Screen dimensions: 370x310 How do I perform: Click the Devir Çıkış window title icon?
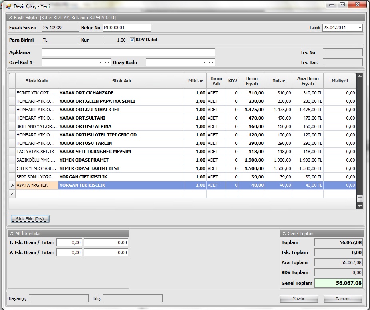tap(8, 6)
